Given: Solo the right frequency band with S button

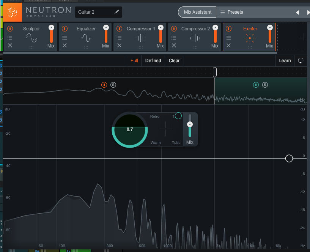Looking at the screenshot, I should (x=265, y=85).
